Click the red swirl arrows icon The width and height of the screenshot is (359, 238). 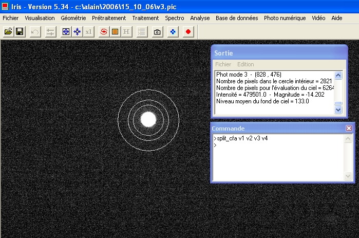pyautogui.click(x=104, y=31)
